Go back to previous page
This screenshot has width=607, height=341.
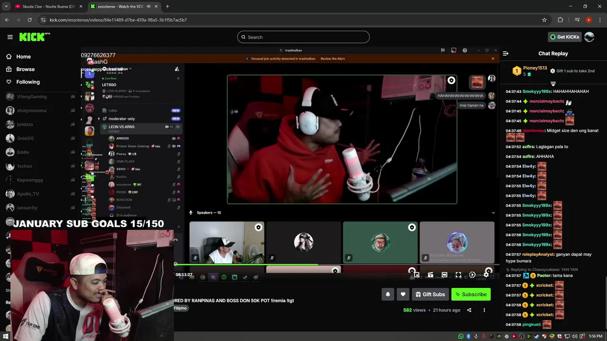(7, 20)
